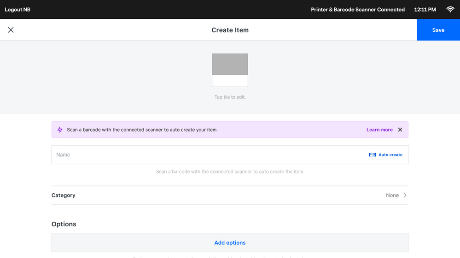Dismiss the barcode scanner banner

(400, 130)
